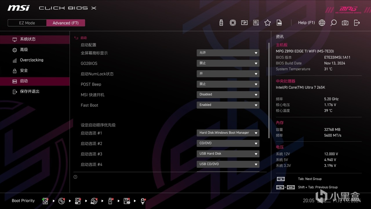Open the POST Beep dropdown
This screenshot has width=371, height=209.
tap(228, 84)
